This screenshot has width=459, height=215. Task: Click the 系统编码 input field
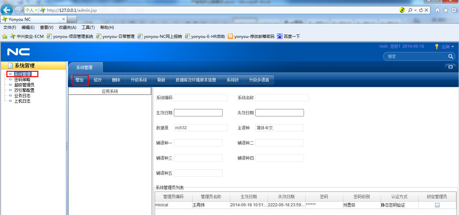point(201,98)
